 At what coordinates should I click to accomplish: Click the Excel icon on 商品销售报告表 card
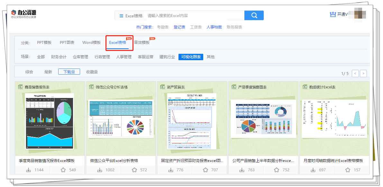(x=21, y=87)
